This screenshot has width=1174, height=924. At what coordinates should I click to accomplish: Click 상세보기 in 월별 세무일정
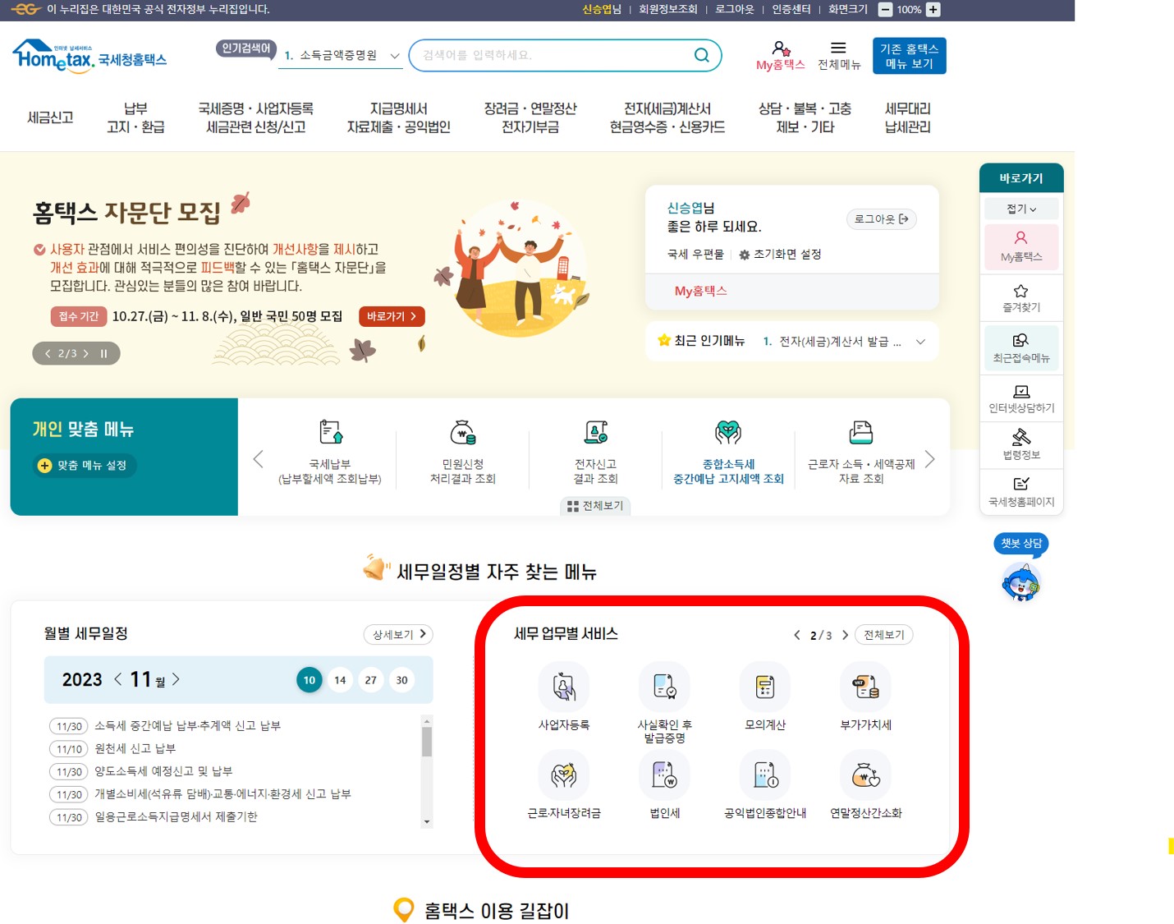click(398, 635)
